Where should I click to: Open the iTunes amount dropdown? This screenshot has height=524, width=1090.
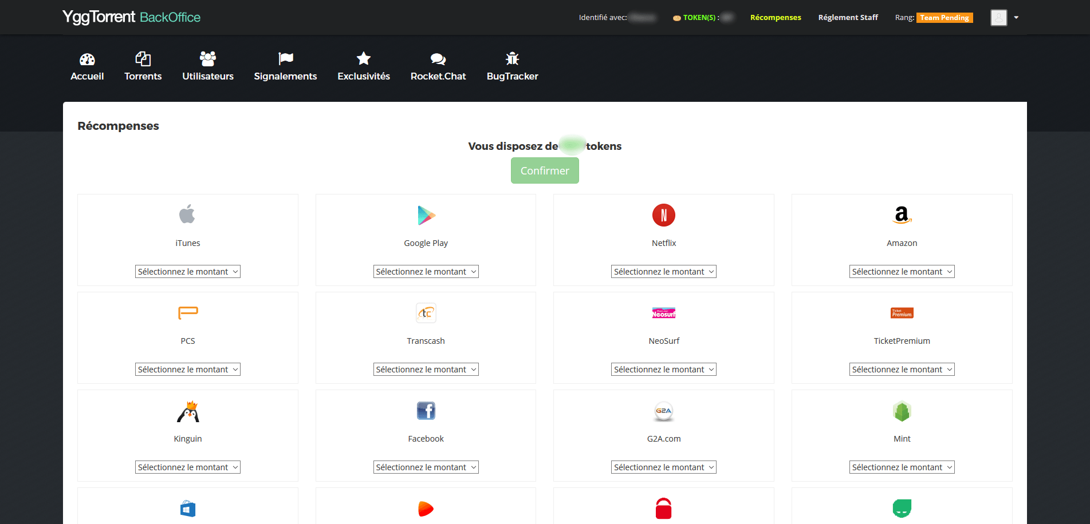[x=188, y=272]
